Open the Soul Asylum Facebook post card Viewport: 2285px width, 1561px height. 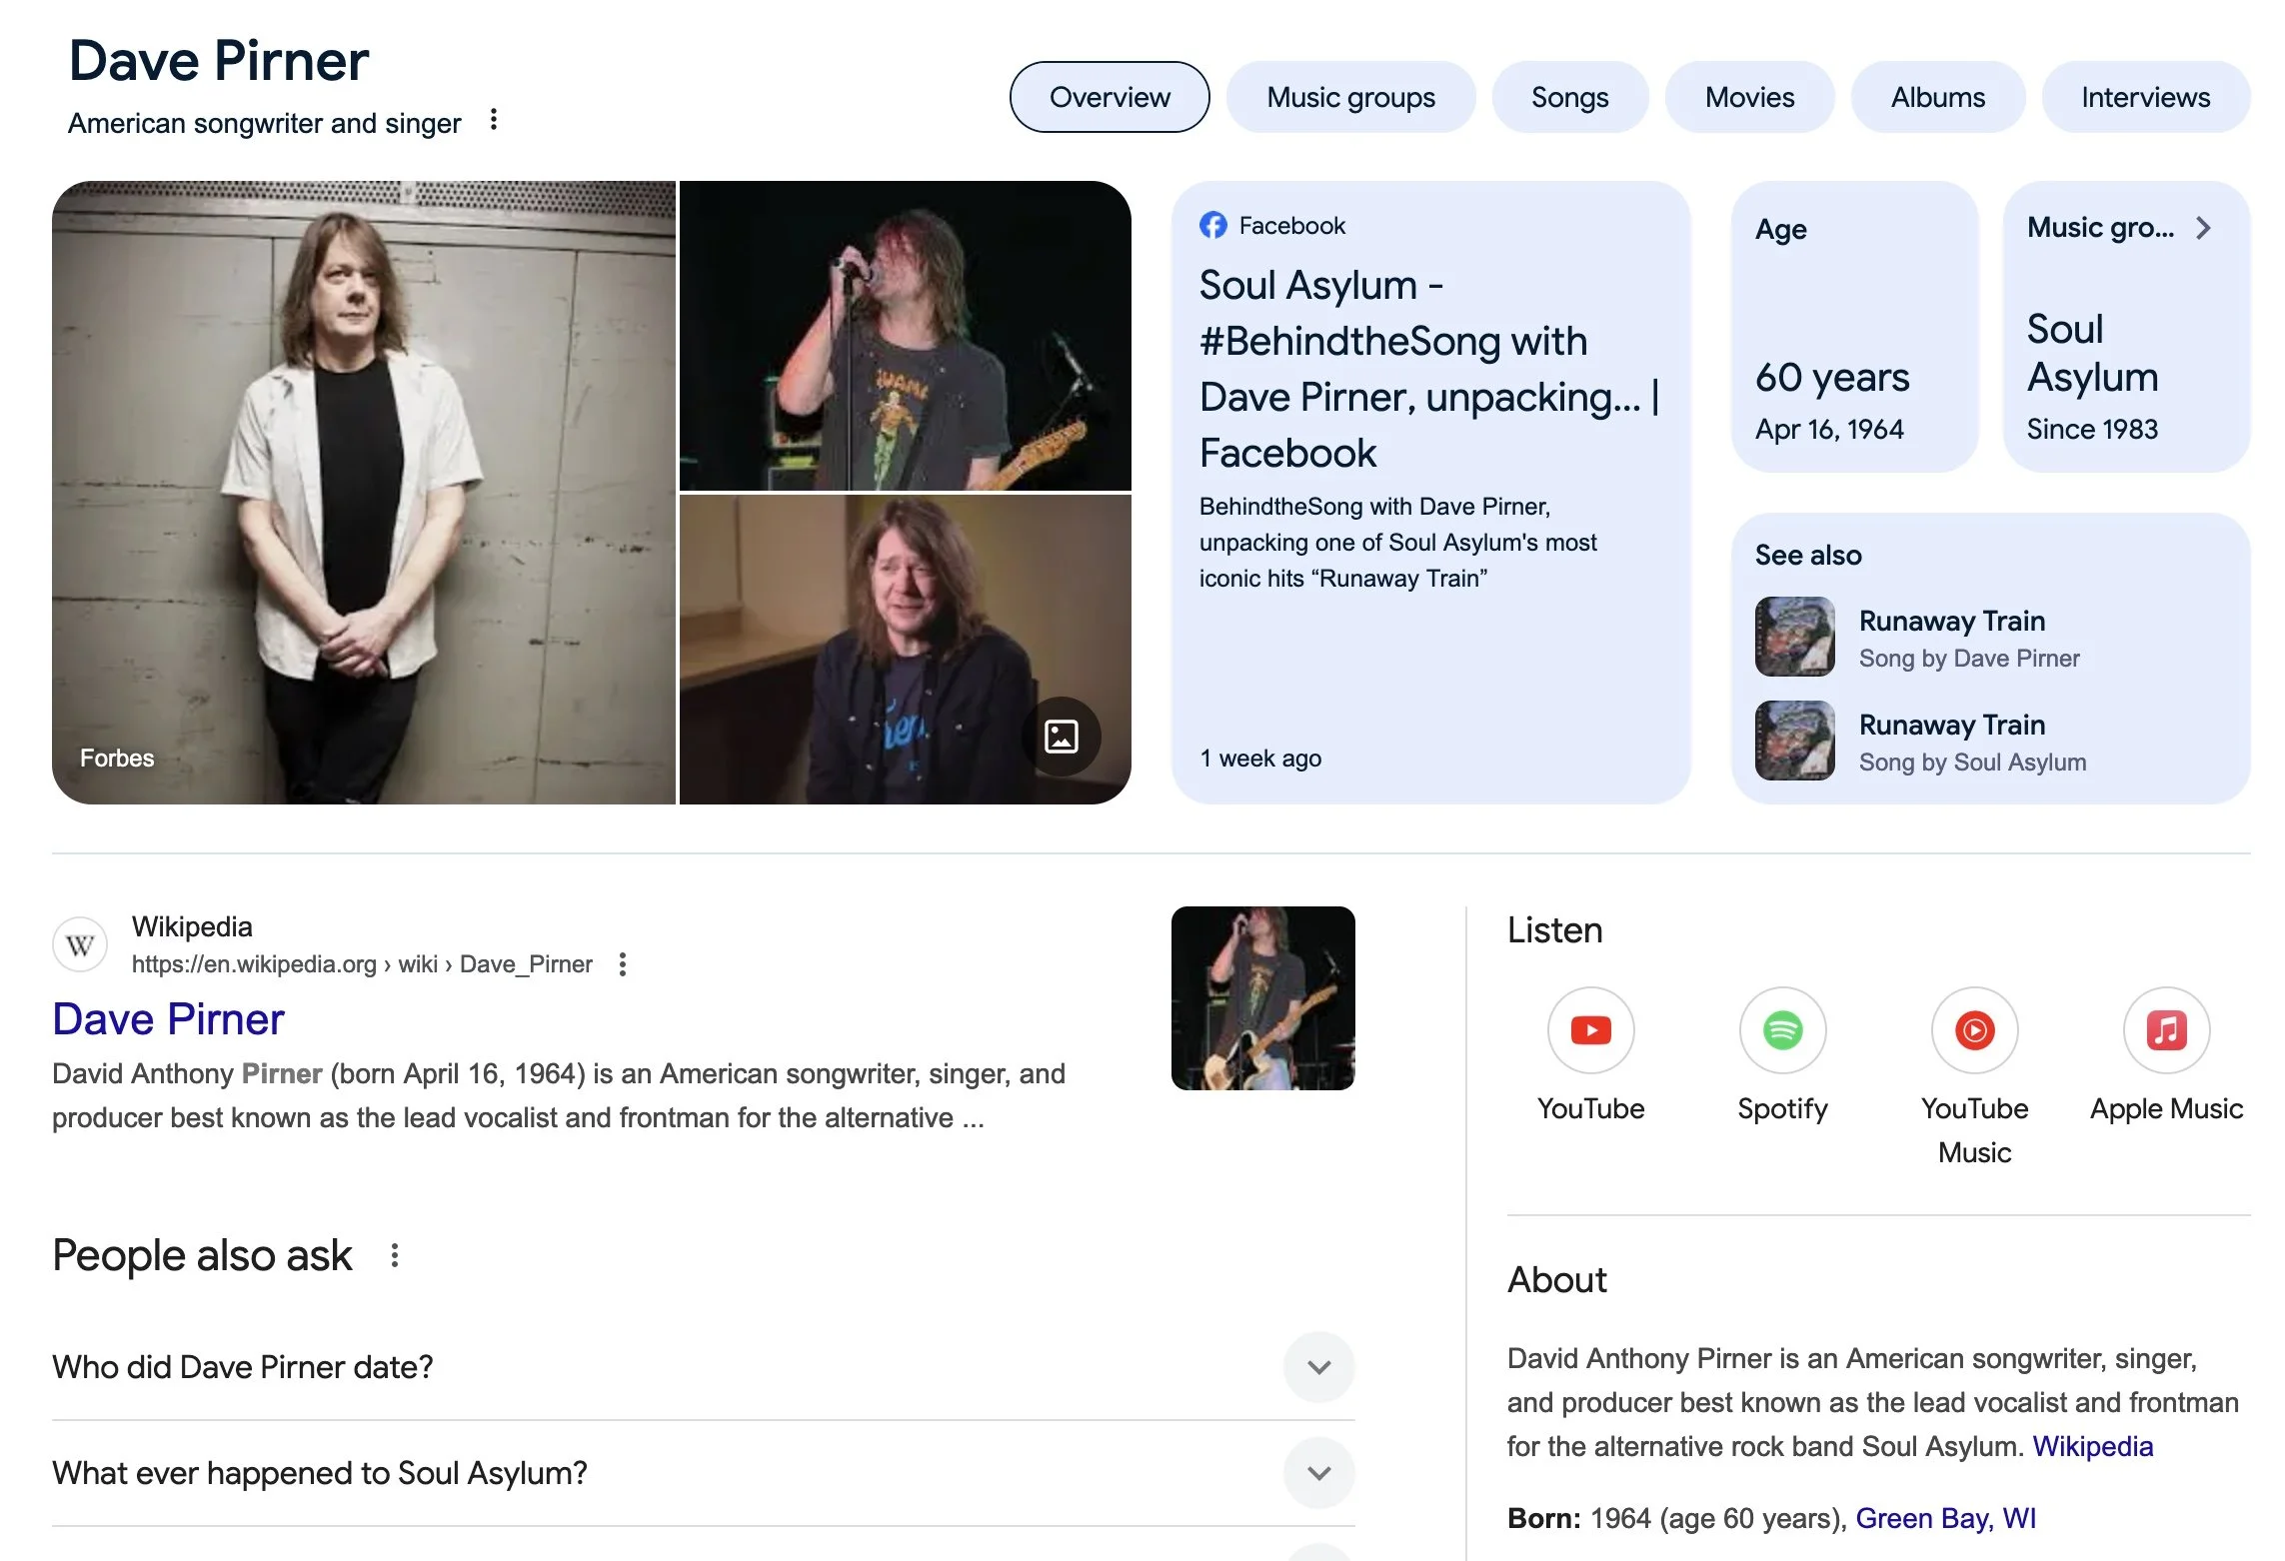point(1429,400)
